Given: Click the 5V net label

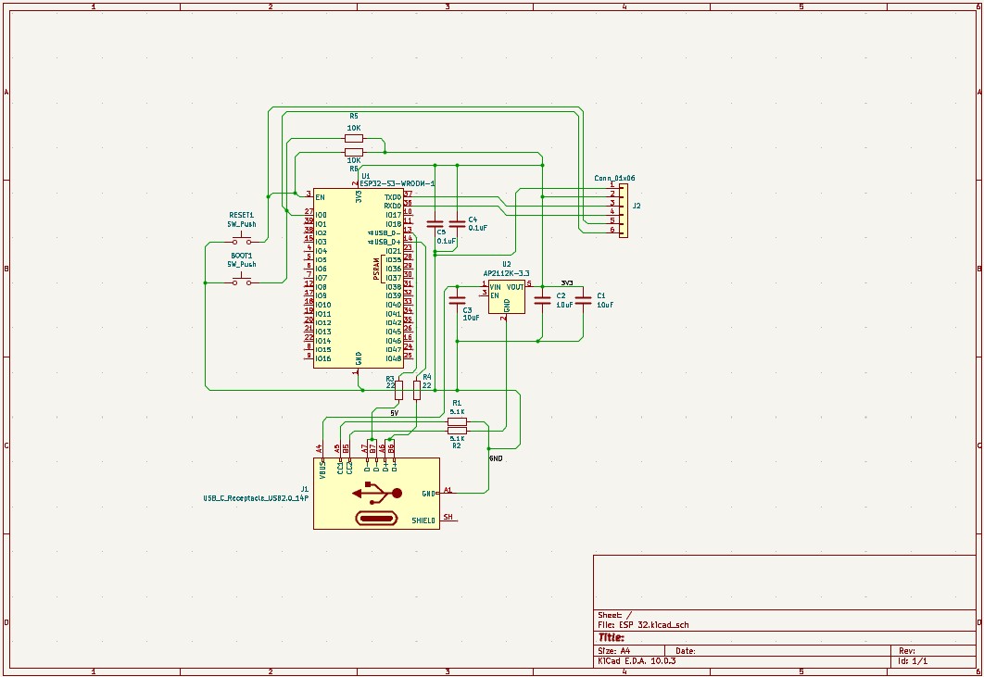Looking at the screenshot, I should pos(394,413).
